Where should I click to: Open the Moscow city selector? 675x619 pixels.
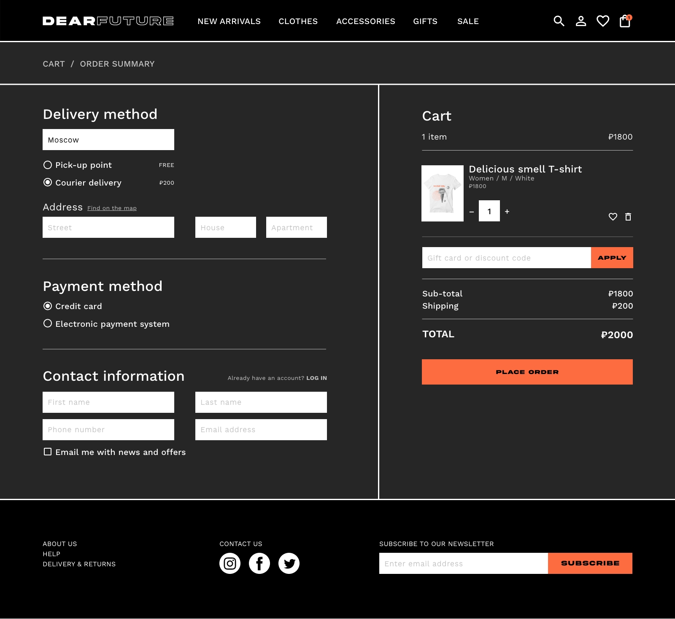(108, 140)
